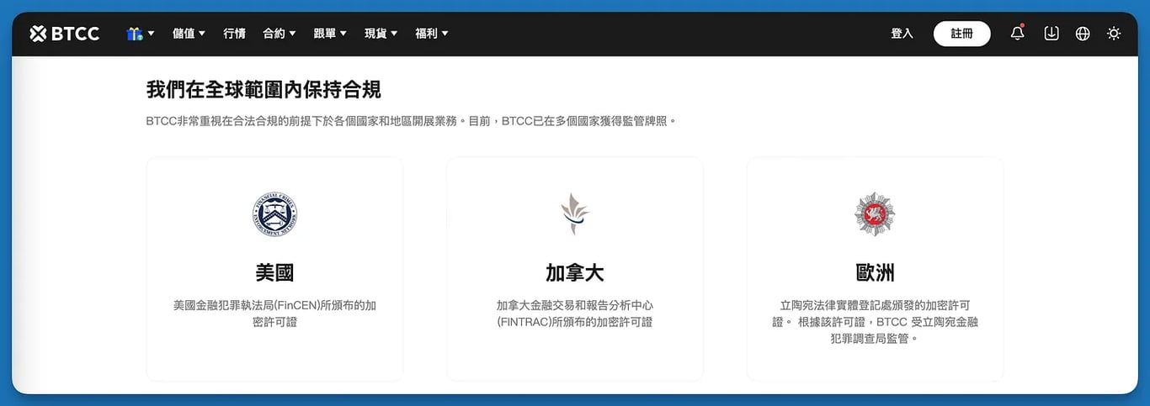Expand the 儲值 menu

(189, 34)
